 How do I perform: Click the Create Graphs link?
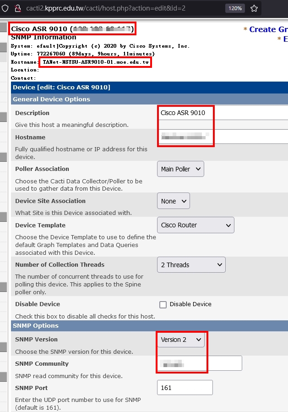click(268, 29)
